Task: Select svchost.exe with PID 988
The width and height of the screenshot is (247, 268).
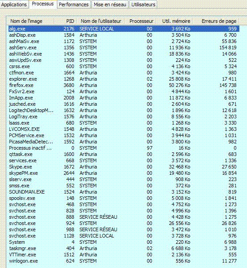Action: pyautogui.click(x=124, y=229)
